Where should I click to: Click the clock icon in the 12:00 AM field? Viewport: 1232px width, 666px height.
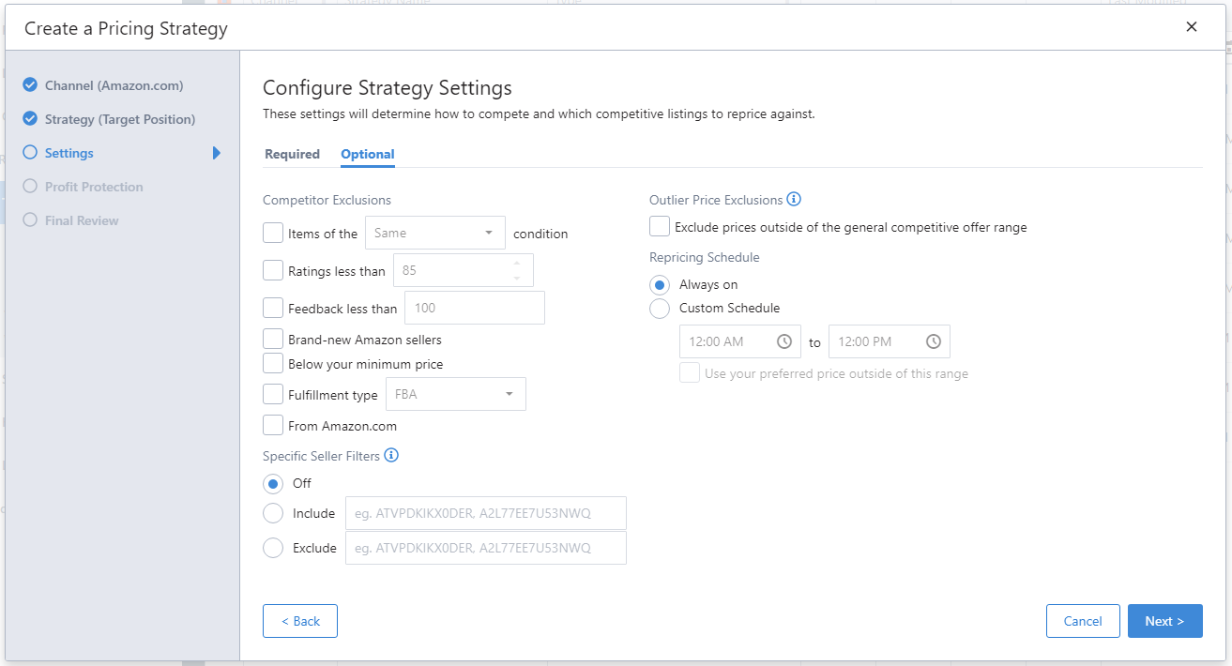784,341
